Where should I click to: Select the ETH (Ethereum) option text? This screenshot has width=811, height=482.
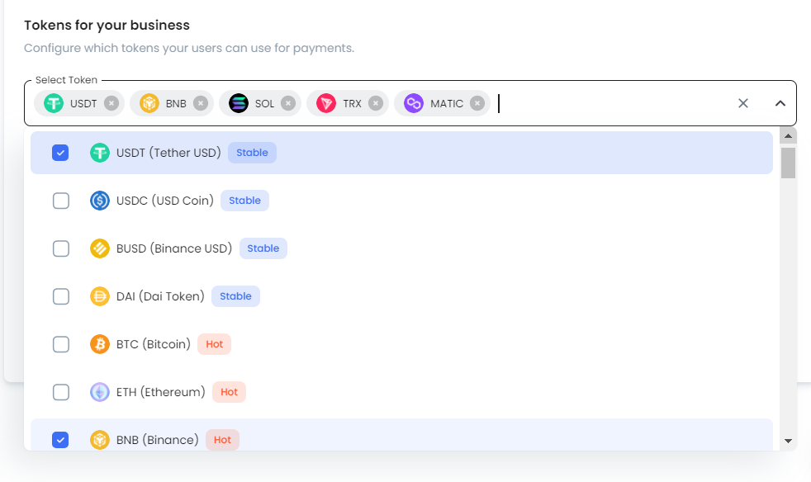(x=161, y=392)
